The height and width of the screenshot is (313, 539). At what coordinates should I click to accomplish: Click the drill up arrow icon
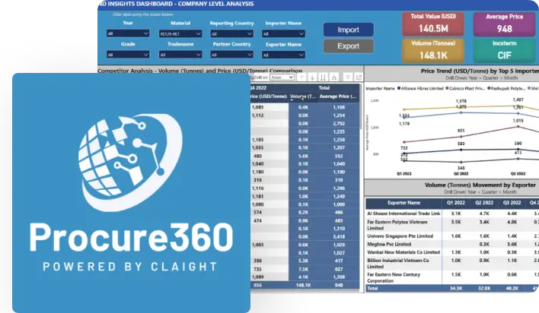[303, 77]
